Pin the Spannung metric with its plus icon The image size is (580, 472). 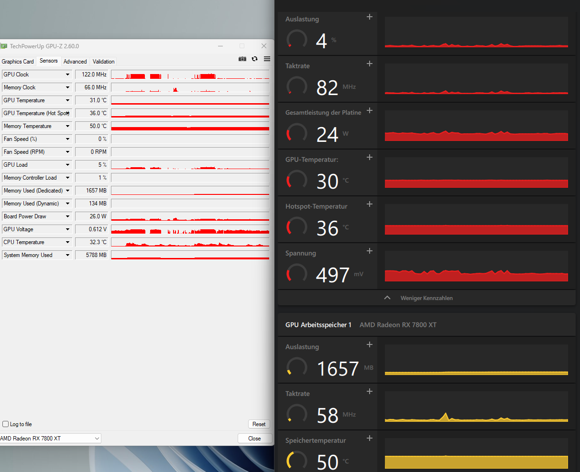tap(369, 250)
